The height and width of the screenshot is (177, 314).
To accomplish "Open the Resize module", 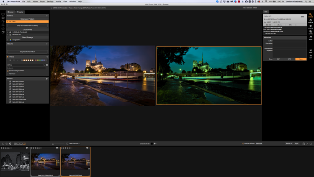I will tap(310, 38).
